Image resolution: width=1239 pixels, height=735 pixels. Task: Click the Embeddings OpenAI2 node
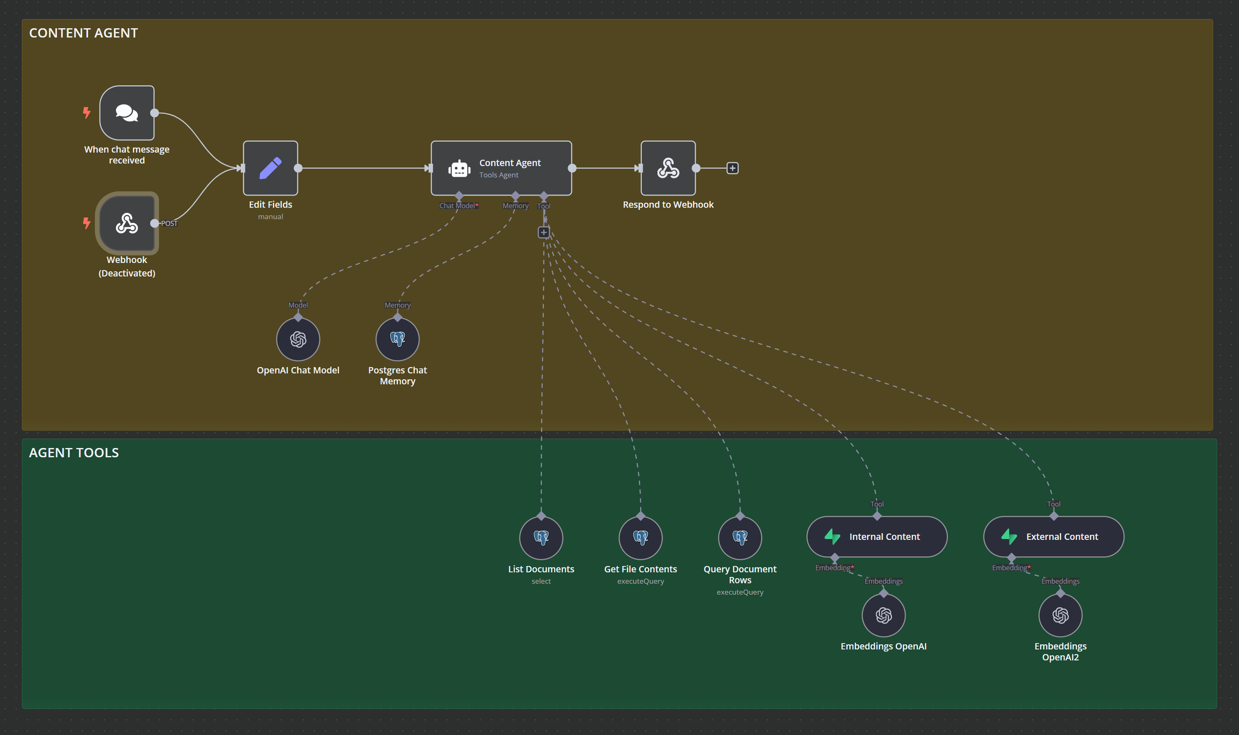pyautogui.click(x=1060, y=616)
